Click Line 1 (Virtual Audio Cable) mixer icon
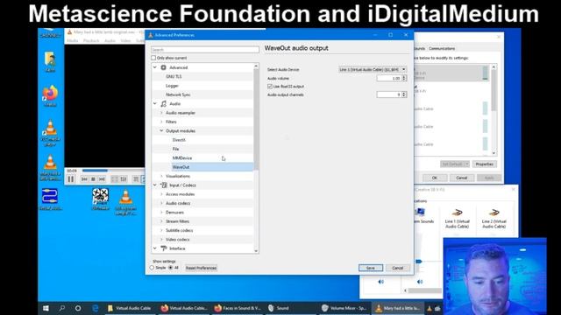This screenshot has width=561, height=315. coord(457,213)
